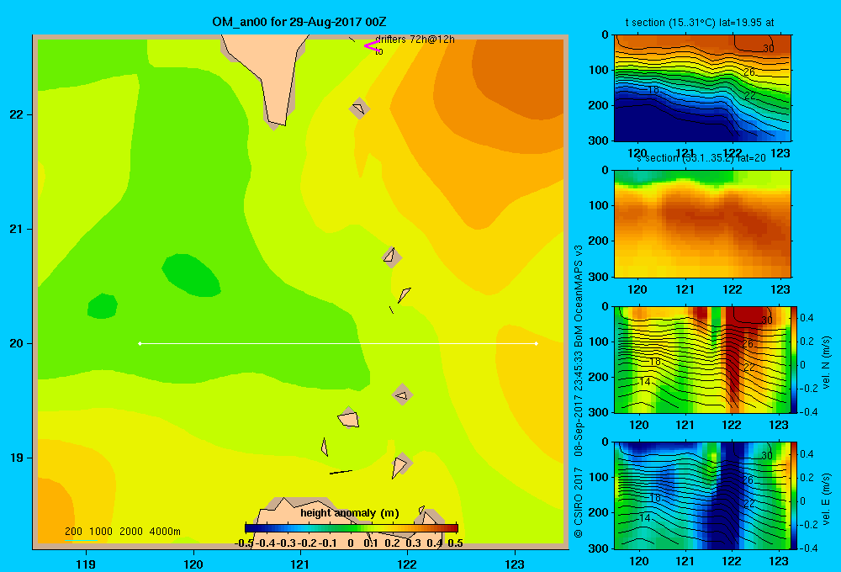The image size is (841, 572).
Task: Select the magenta drifter track marker
Action: [372, 45]
